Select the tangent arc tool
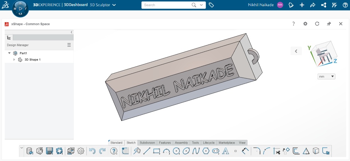The height and width of the screenshot is (161, 350). [267, 151]
